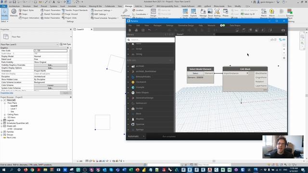Expand Data-Shapes package in Dynamo library
This screenshot has height=173, width=308.
(x=128, y=93)
